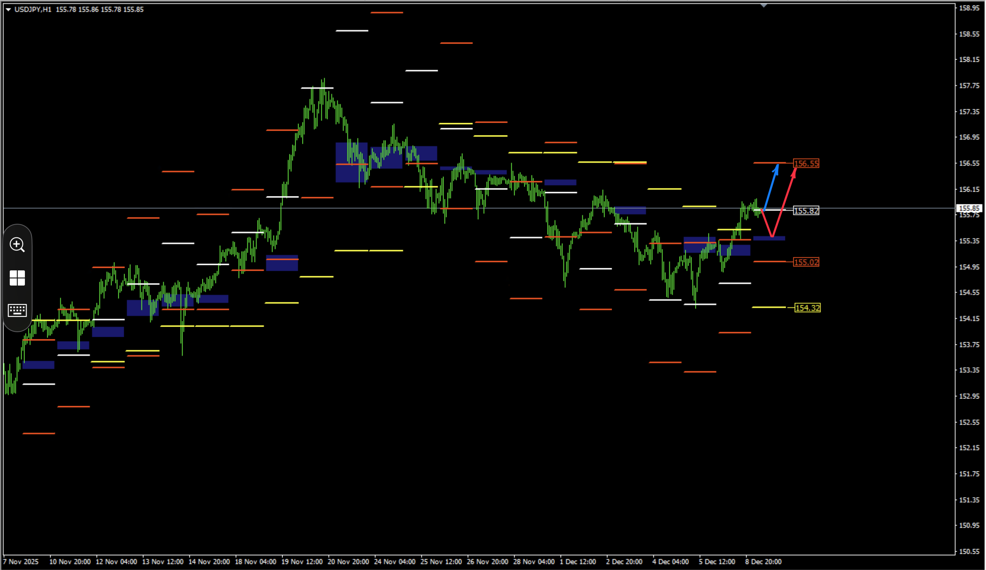Click the chart shift triangle marker at top
Viewport: 986px width, 570px height.
763,5
